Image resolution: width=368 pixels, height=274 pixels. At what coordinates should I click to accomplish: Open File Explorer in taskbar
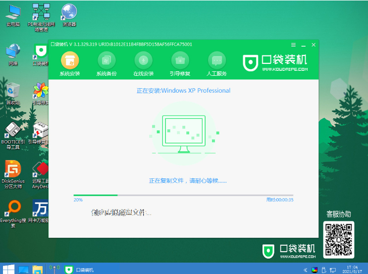(x=38, y=270)
